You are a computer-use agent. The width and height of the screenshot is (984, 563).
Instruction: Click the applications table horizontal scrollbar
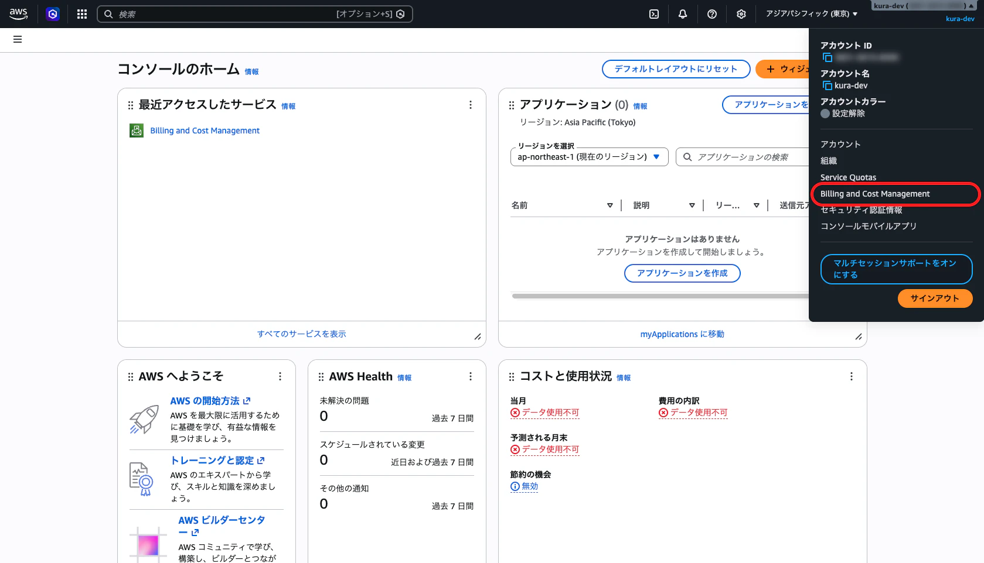[x=660, y=296]
